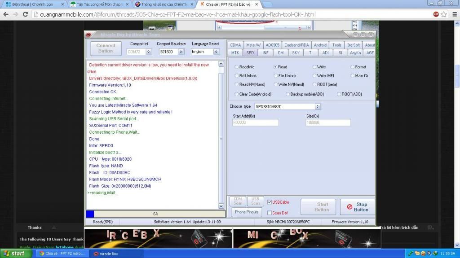Click the USB Scan button
This screenshot has width=460, height=258.
pos(256,201)
